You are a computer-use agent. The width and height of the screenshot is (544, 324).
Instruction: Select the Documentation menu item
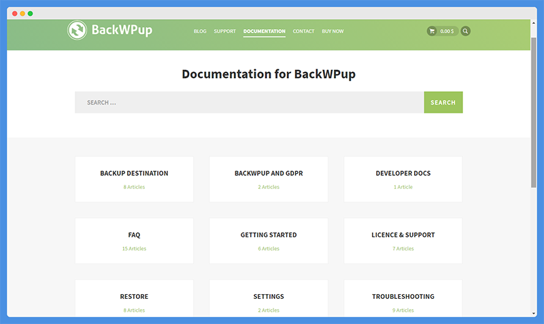click(265, 31)
